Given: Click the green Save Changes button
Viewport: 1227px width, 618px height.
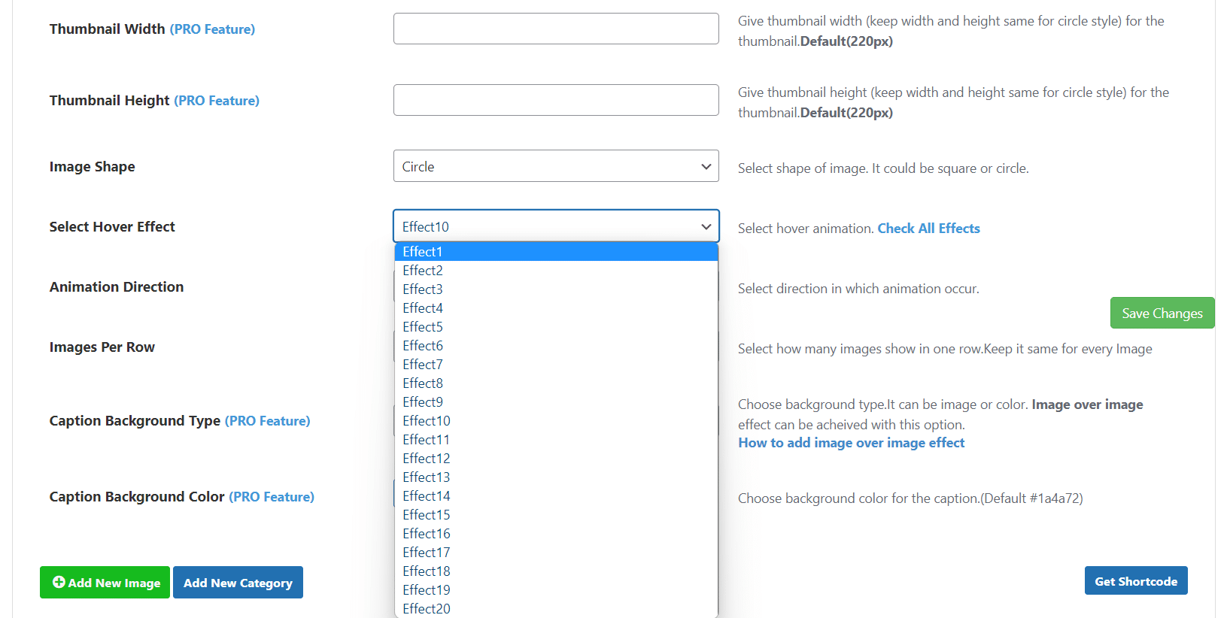Looking at the screenshot, I should 1162,314.
